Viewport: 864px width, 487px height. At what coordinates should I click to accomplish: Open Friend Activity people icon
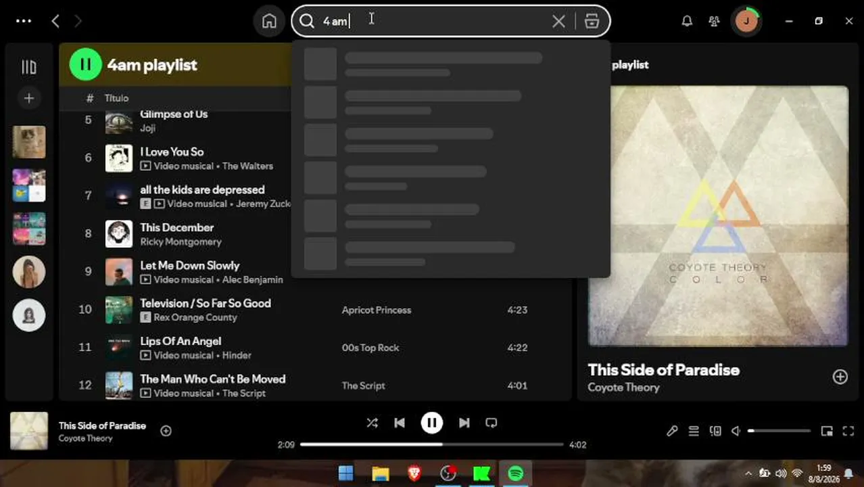pos(714,21)
